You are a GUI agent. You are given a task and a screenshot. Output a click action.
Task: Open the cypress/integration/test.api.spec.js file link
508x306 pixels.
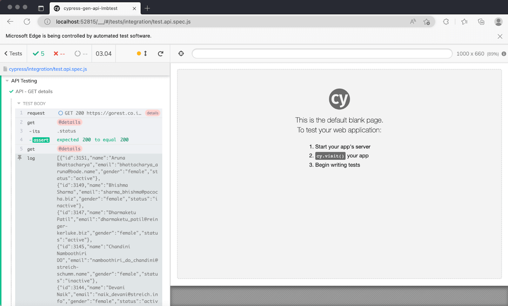click(x=48, y=69)
